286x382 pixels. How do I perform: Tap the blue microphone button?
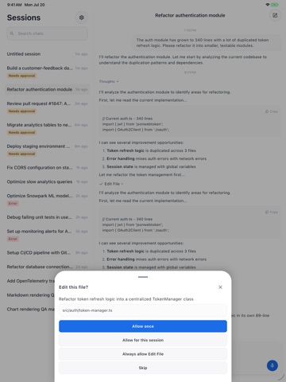(x=272, y=365)
